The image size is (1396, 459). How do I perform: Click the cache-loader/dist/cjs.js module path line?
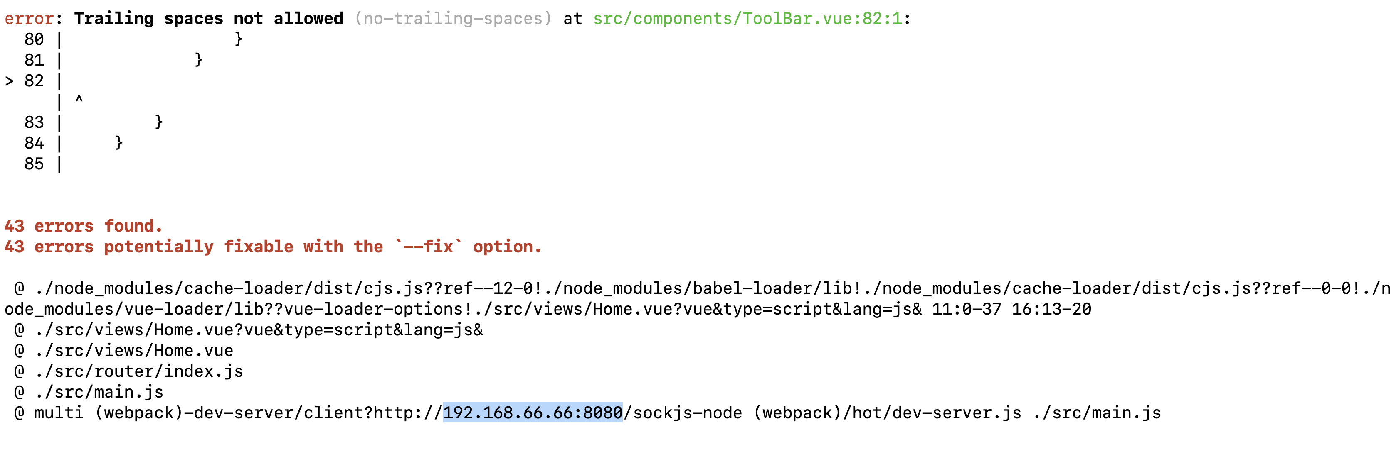(698, 298)
